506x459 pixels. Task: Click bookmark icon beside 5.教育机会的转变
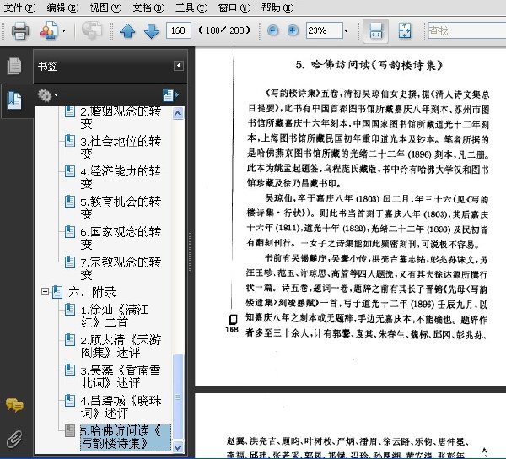click(70, 202)
